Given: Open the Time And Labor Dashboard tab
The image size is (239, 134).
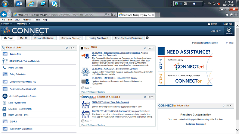Looking at the screenshot, I should click(x=128, y=38).
